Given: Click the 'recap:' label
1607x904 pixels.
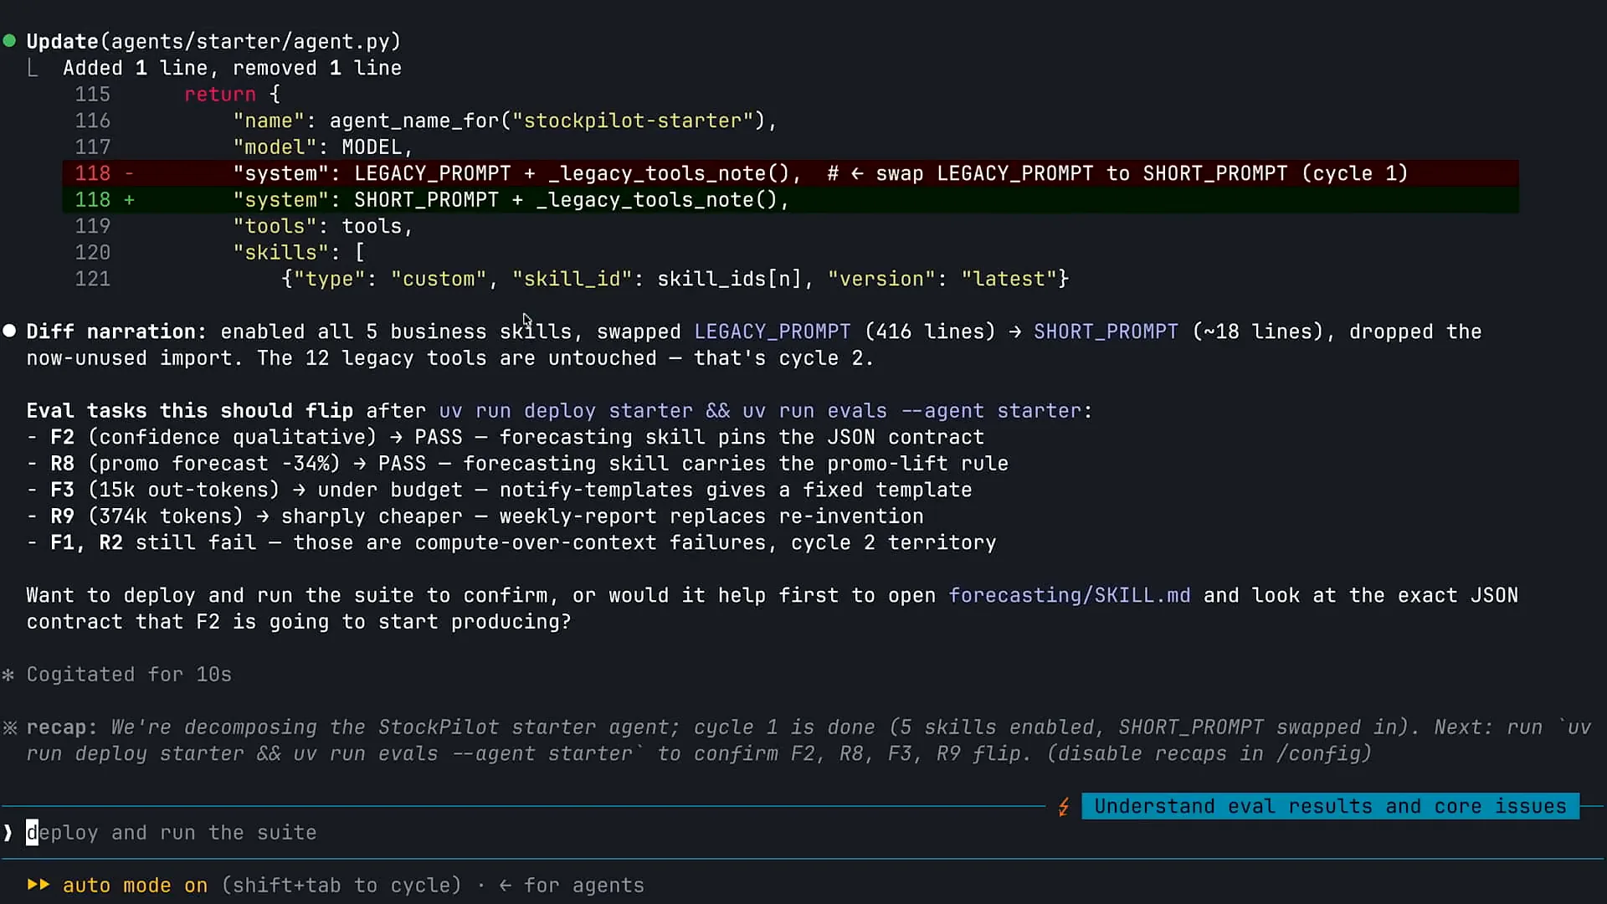Looking at the screenshot, I should point(62,727).
